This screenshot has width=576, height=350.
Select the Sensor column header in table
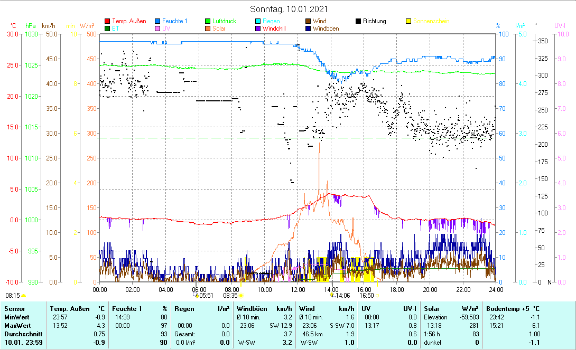point(15,308)
